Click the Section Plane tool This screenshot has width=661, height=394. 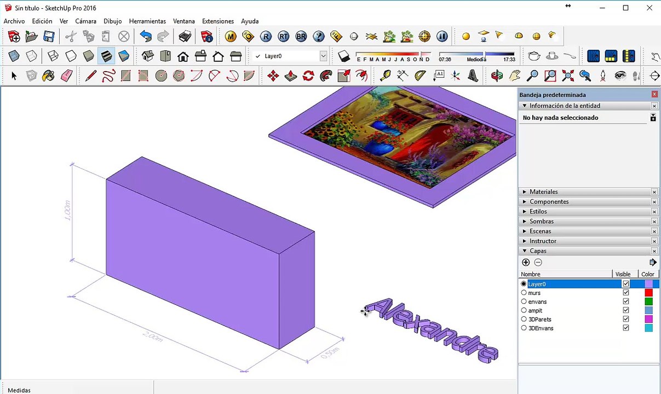[x=654, y=76]
